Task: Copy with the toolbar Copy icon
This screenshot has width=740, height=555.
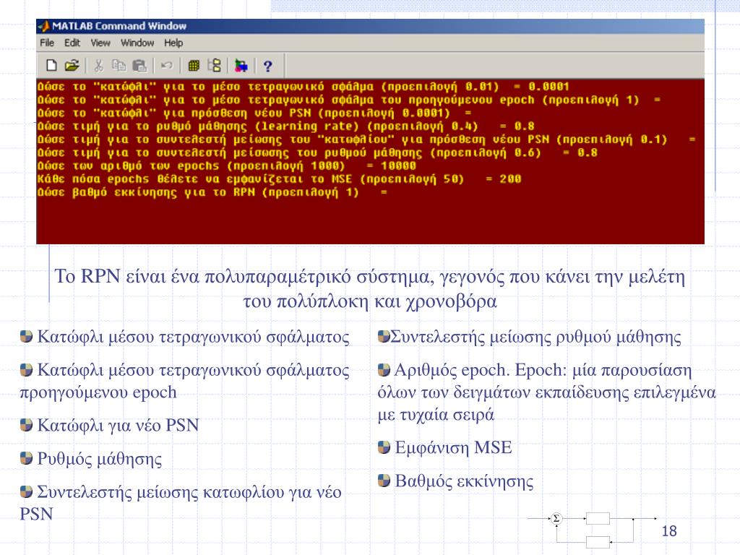Action: click(x=119, y=66)
